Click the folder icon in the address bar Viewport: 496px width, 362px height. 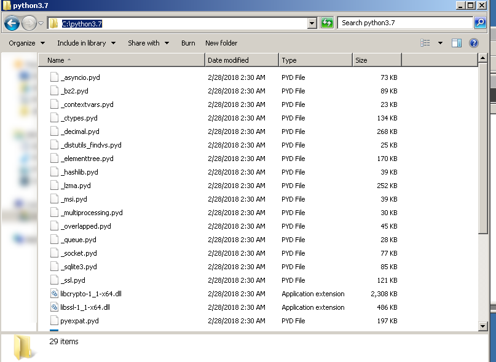(x=53, y=23)
